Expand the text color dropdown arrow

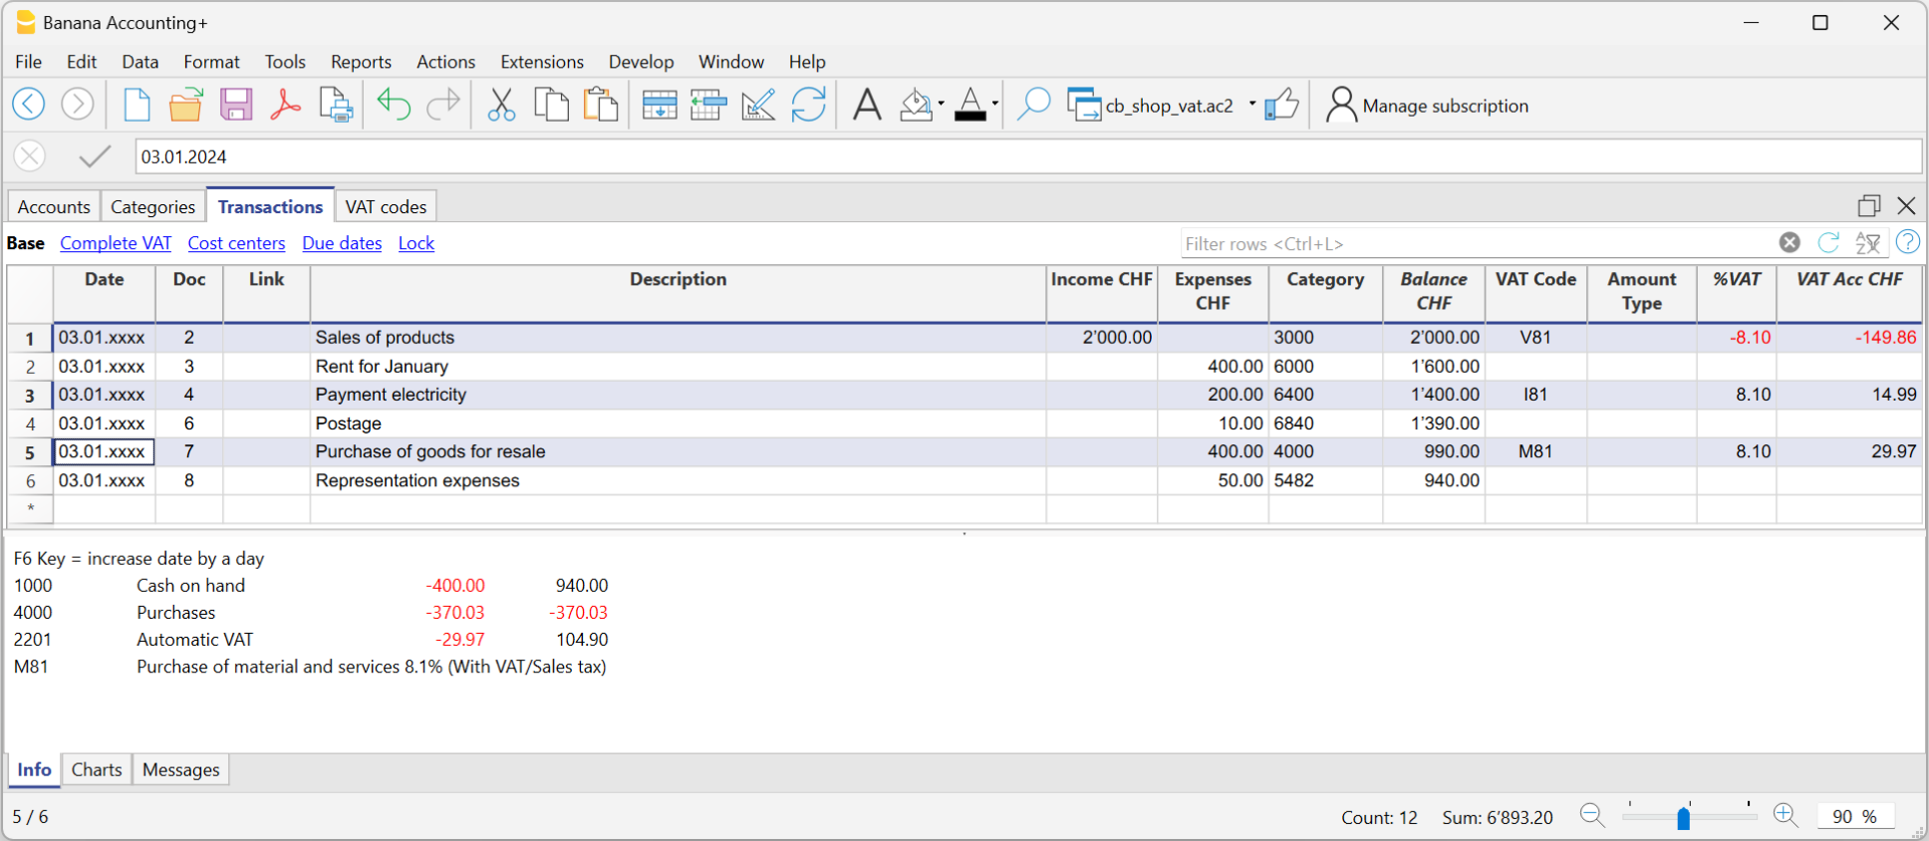click(994, 104)
